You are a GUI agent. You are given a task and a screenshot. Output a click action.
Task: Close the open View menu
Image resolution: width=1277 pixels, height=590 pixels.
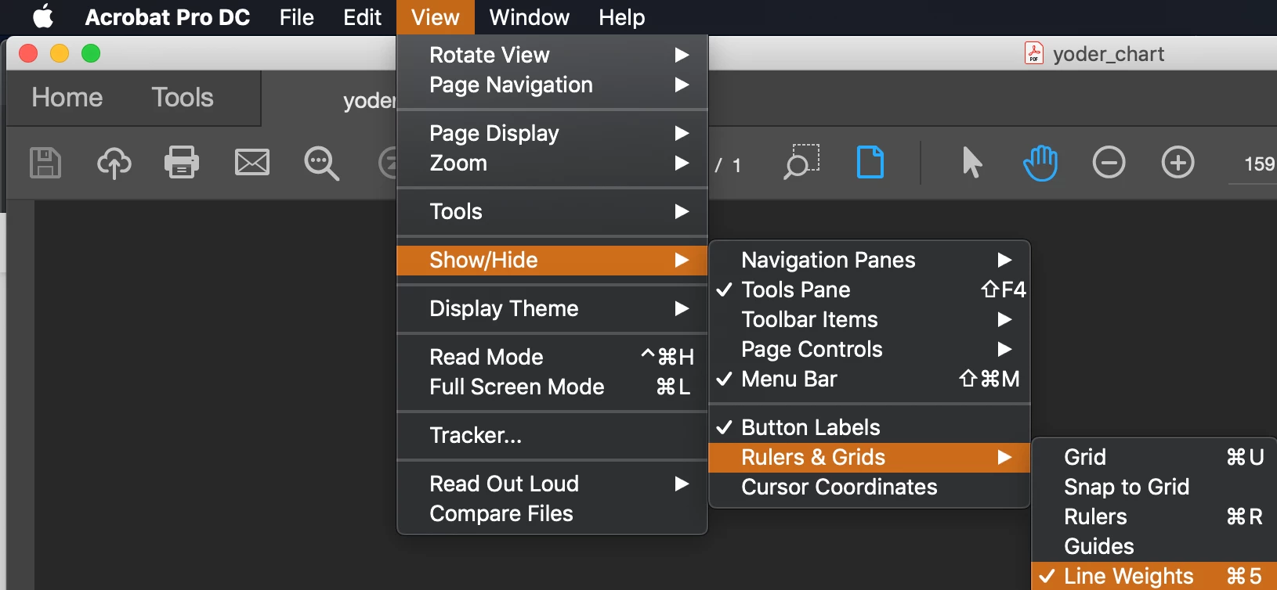(x=435, y=17)
